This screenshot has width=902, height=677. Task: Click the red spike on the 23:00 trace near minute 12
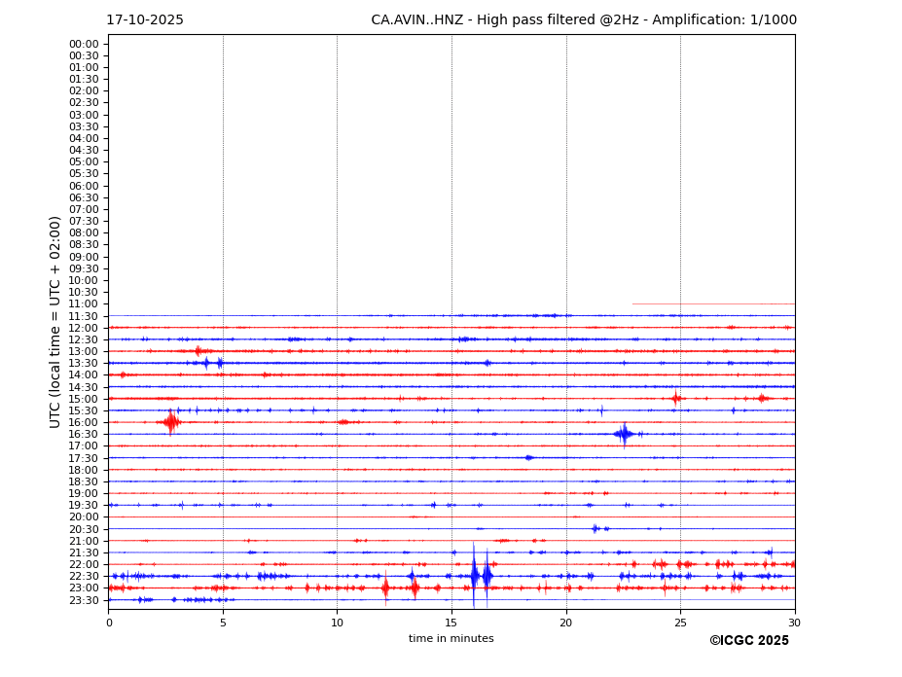[385, 588]
